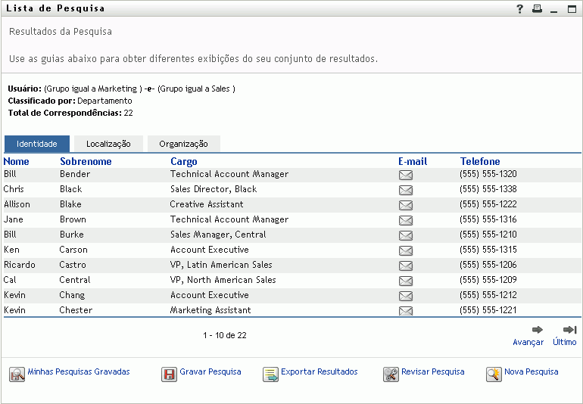The image size is (583, 404).
Task: Click Gravar Pesquisa floppy disk icon
Action: [x=169, y=374]
